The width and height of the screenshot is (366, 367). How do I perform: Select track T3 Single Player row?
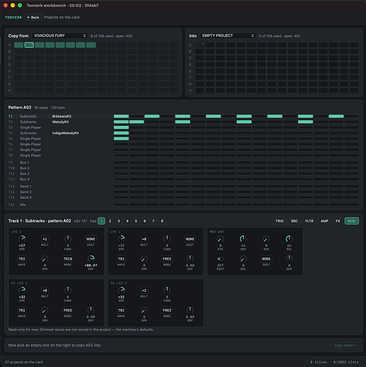click(184, 128)
